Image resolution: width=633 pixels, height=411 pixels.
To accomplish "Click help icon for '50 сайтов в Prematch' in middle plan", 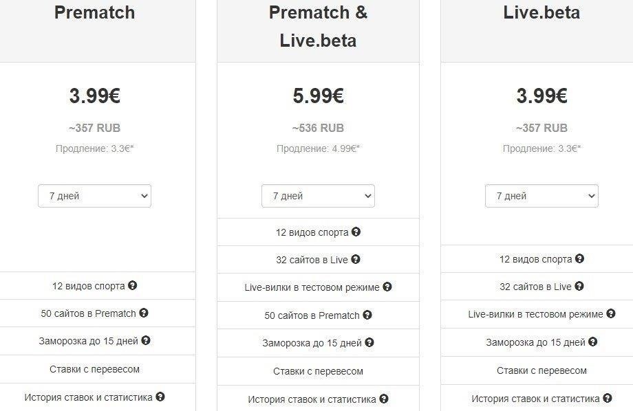I will pos(367,315).
